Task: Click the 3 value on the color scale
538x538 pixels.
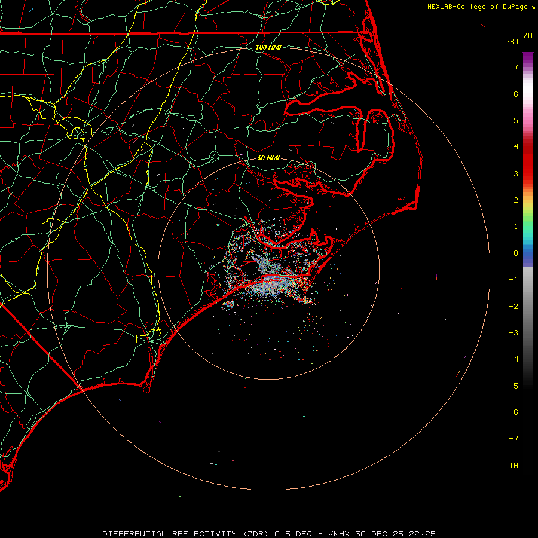Action: click(515, 173)
